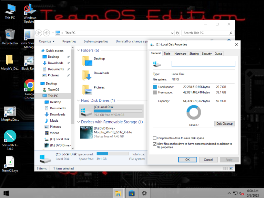Open Settings gear on taskbar
The height and width of the screenshot is (198, 264).
(x=144, y=193)
